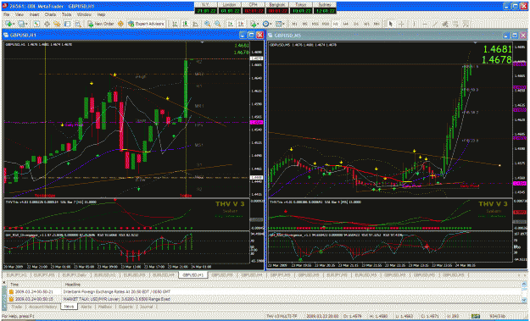Switch chart to Candlesticks style
The image size is (530, 321).
coord(185,24)
